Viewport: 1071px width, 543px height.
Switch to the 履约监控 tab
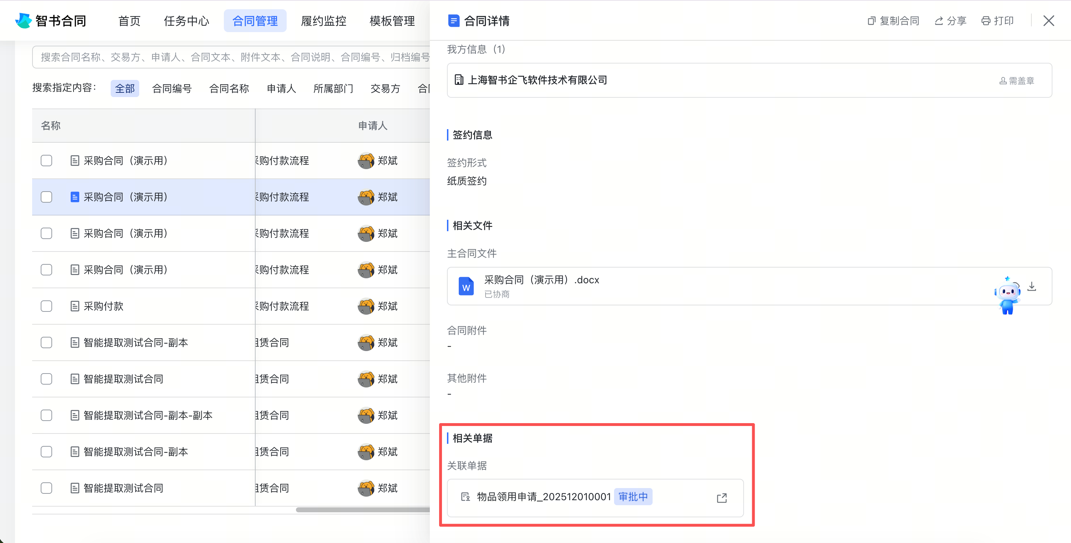point(323,20)
